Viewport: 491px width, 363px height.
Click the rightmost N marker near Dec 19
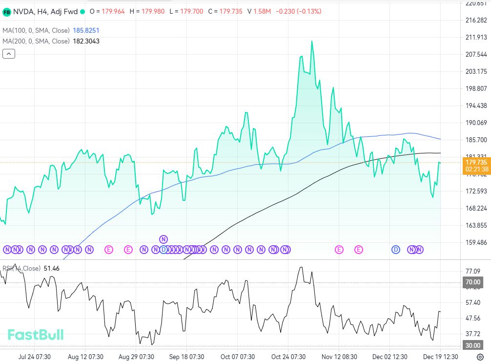click(420, 249)
